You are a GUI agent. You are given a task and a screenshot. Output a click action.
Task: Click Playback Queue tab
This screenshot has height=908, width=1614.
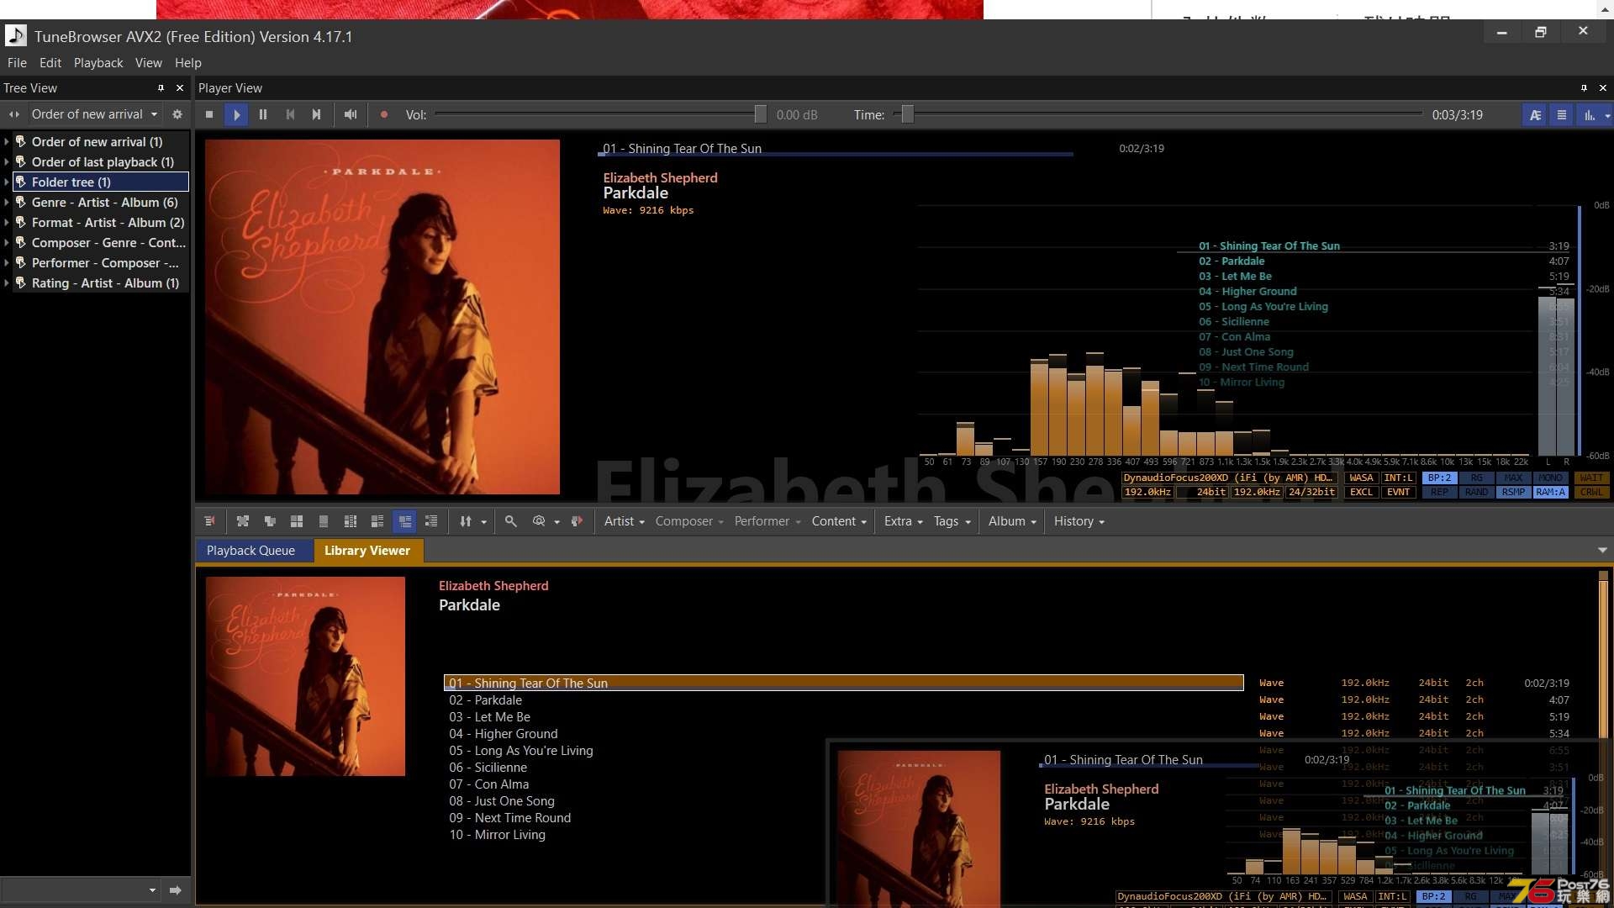click(251, 550)
